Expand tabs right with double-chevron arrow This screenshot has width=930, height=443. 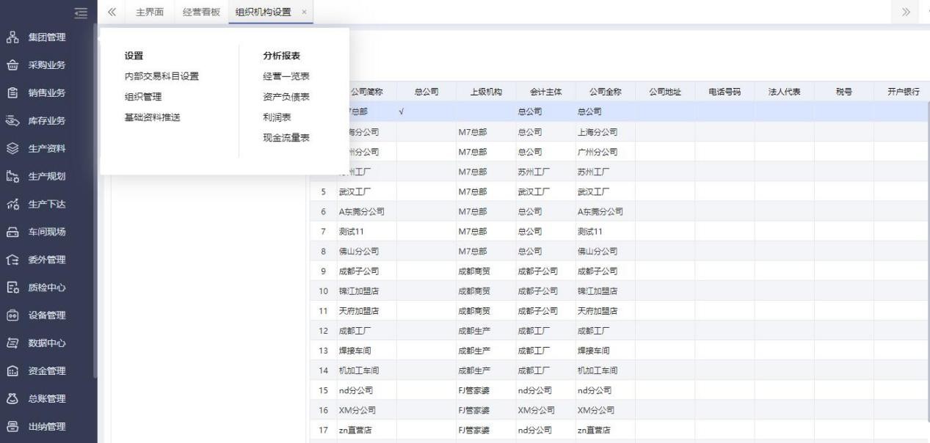(x=906, y=12)
